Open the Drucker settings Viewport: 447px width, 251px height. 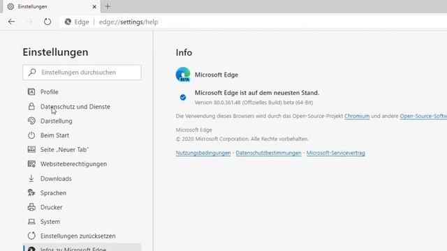pyautogui.click(x=51, y=208)
